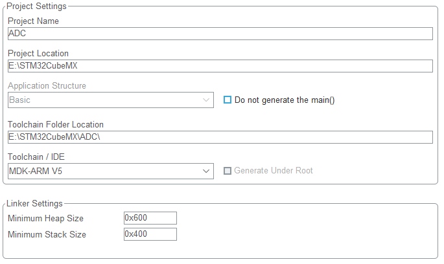Click the "Toolchain Folder Location" label text
The width and height of the screenshot is (444, 264).
point(56,124)
